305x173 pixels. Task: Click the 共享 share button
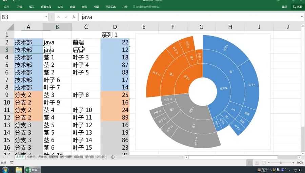[297, 7]
